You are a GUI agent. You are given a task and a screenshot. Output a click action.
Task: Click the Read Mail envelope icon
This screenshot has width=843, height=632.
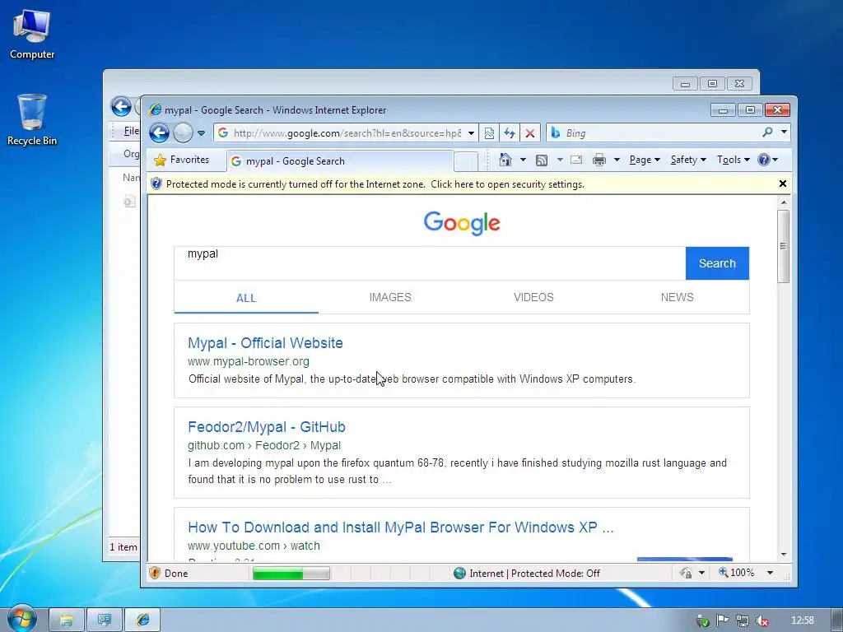[x=576, y=160]
